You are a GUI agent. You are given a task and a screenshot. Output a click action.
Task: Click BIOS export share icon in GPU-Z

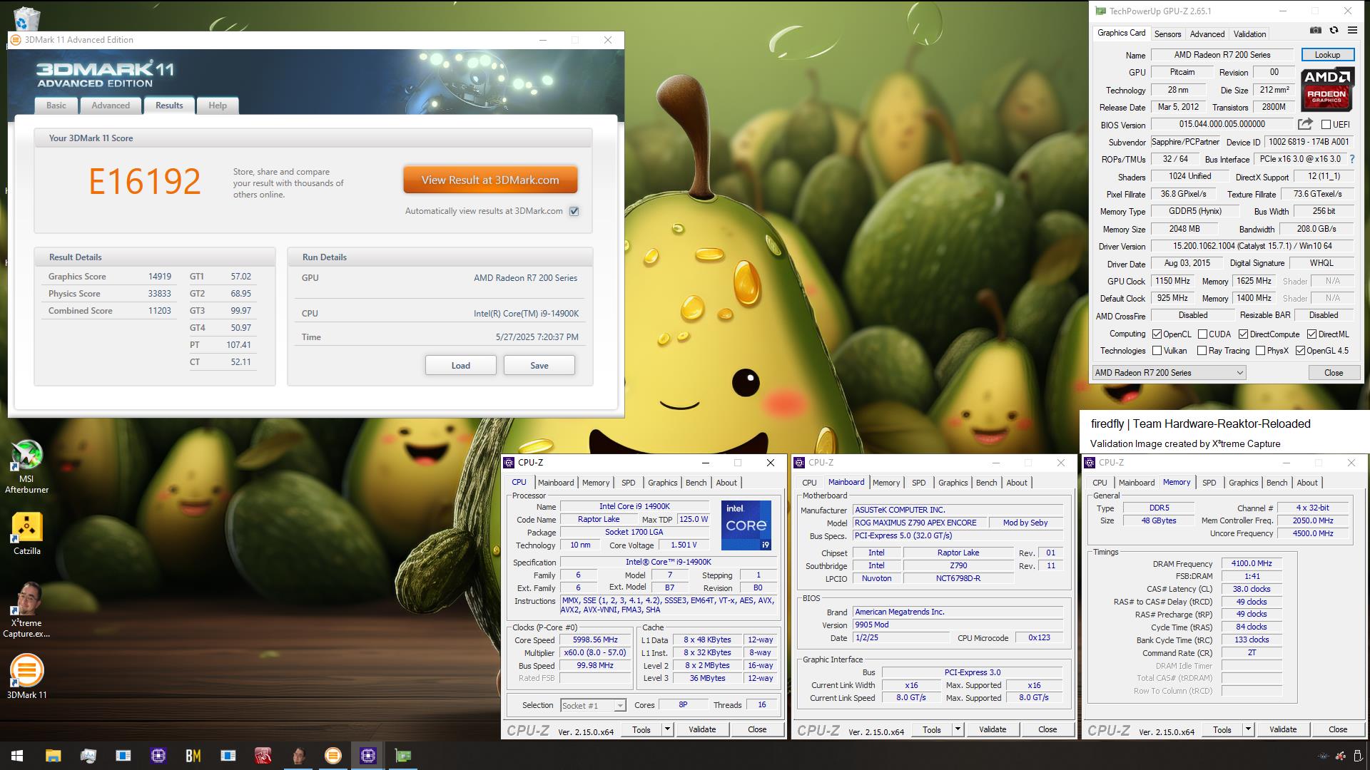tap(1305, 124)
